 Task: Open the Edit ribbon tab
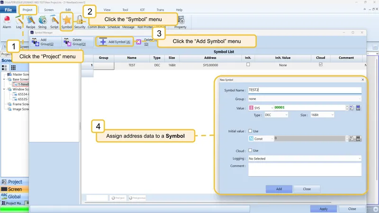point(68,10)
